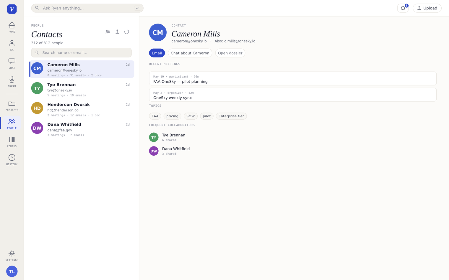Click large CM avatar in contact header
This screenshot has height=280, width=449.
[158, 32]
